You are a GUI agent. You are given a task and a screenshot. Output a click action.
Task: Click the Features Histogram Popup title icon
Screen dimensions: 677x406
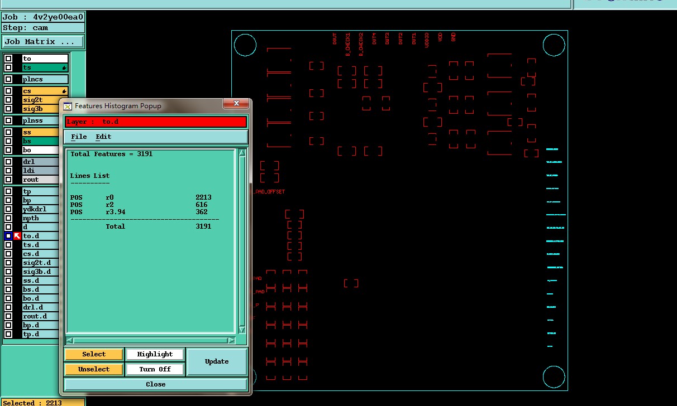coord(68,106)
